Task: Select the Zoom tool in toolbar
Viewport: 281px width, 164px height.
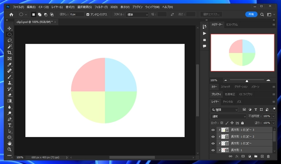Action: tap(10, 150)
